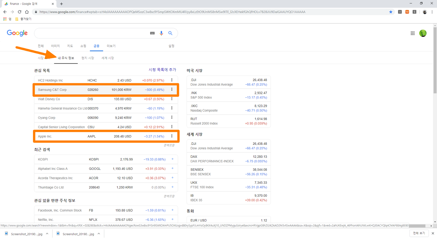Close the downloads bar
Viewport: 437px width, 239px height.
[x=433, y=233]
